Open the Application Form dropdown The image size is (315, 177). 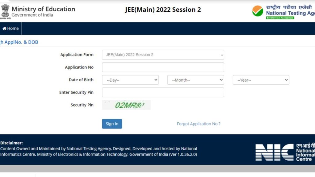coord(163,55)
